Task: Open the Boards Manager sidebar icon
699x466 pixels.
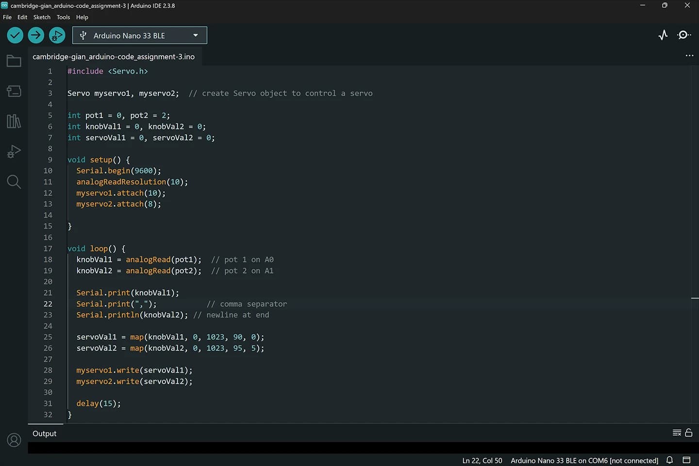Action: (14, 91)
